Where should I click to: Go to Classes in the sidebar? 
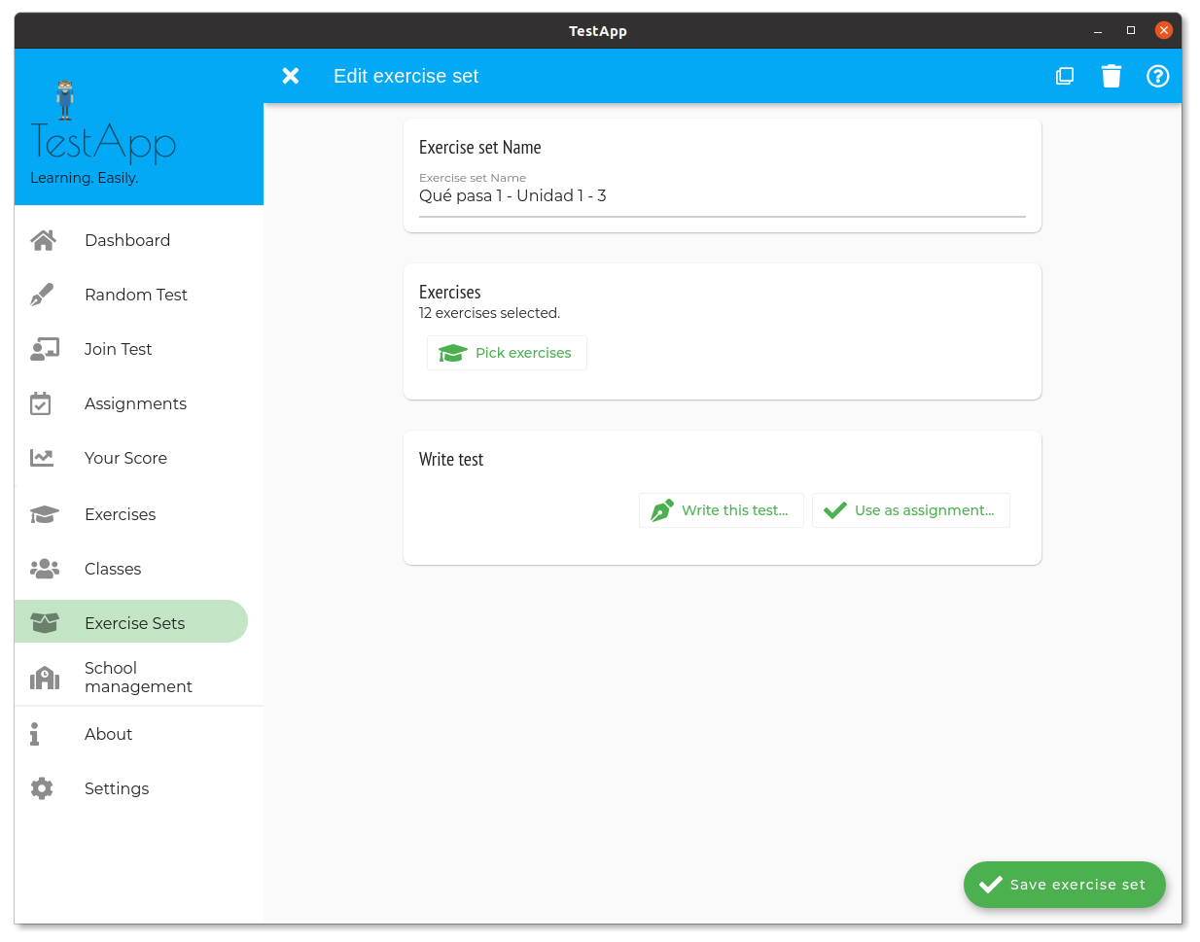[113, 569]
